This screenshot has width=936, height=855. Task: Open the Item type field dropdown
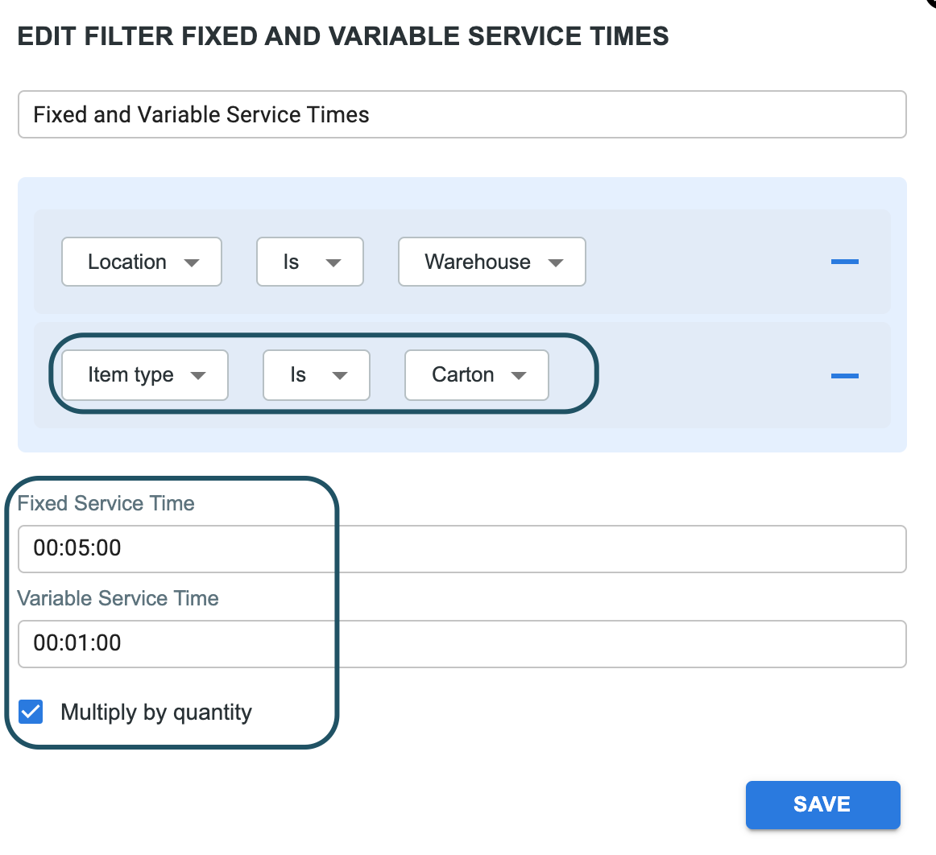145,375
